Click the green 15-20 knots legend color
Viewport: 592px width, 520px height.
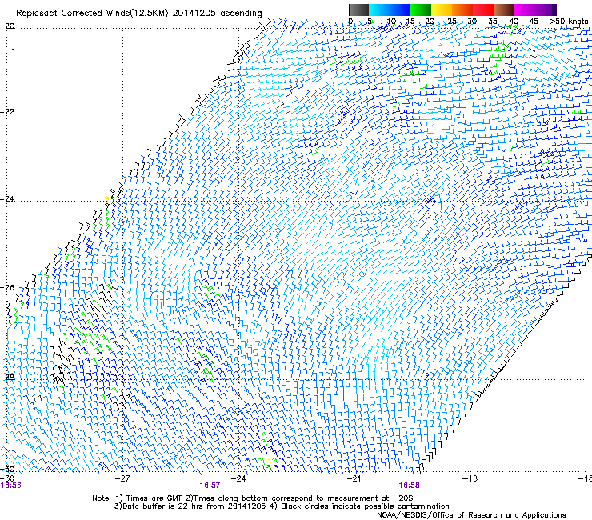pos(421,10)
